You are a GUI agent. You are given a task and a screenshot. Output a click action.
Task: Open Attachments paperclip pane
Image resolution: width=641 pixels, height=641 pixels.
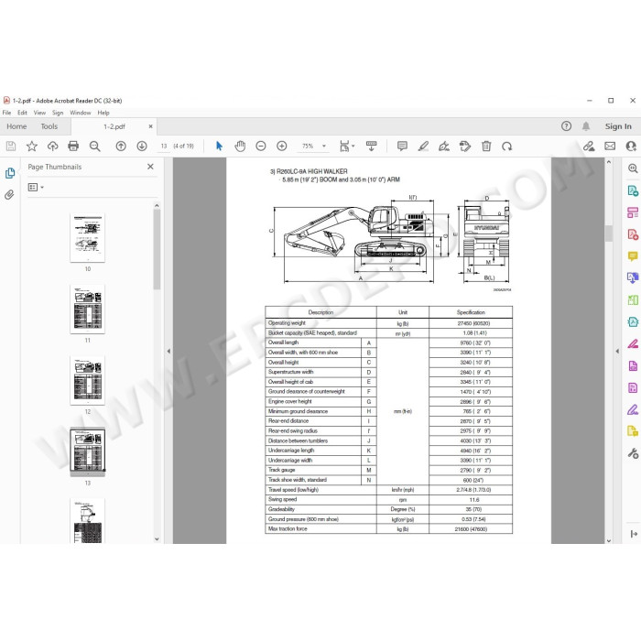9,194
